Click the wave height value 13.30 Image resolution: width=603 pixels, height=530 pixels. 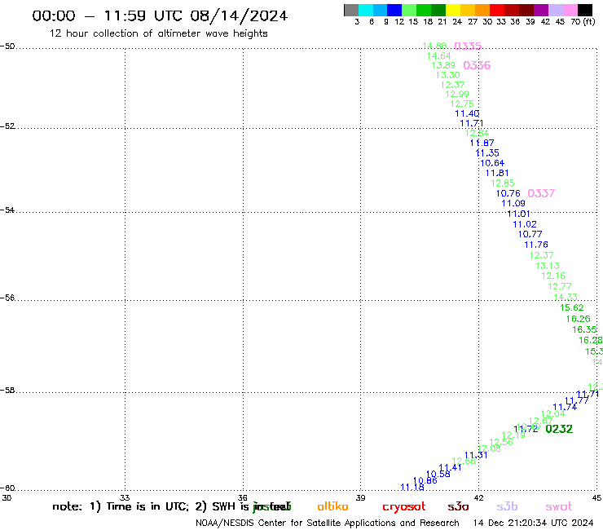(447, 75)
